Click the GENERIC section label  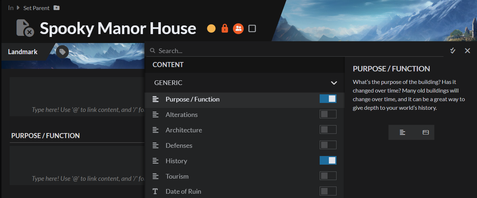(168, 83)
